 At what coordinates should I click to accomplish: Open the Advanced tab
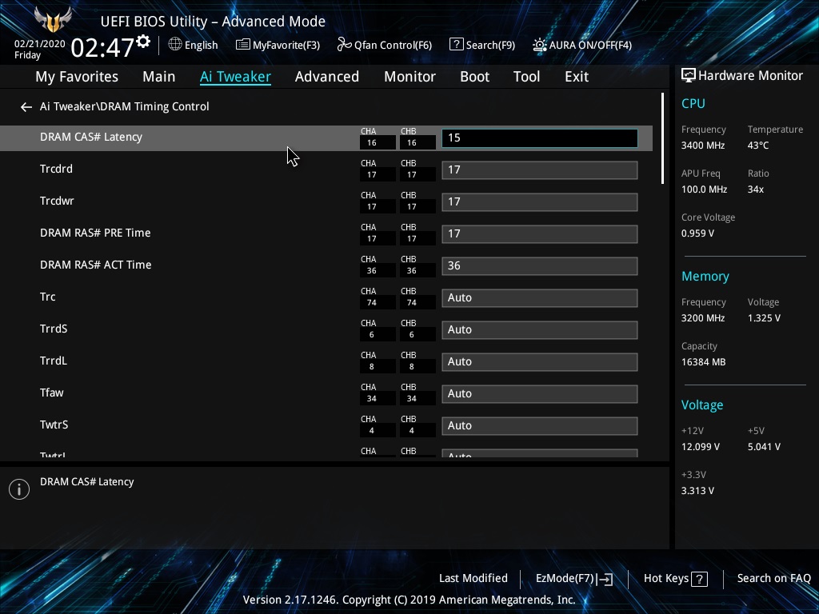tap(327, 77)
